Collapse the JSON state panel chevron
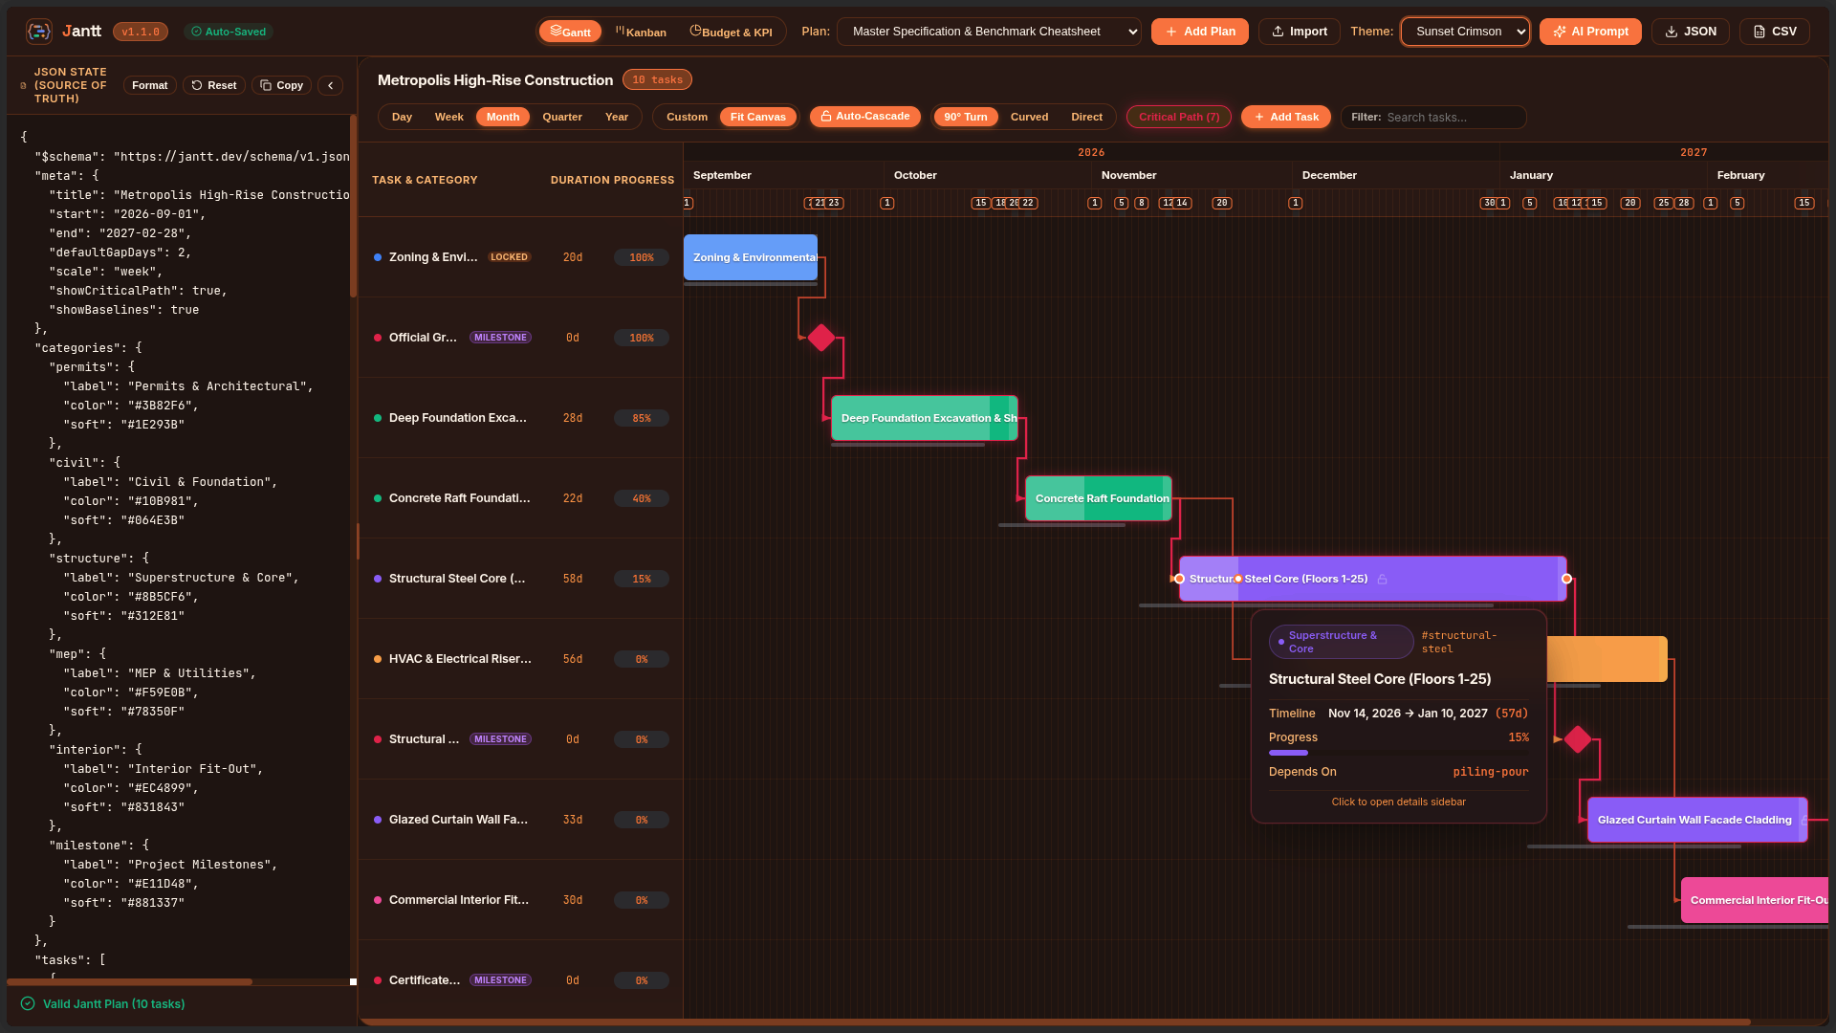 [331, 85]
